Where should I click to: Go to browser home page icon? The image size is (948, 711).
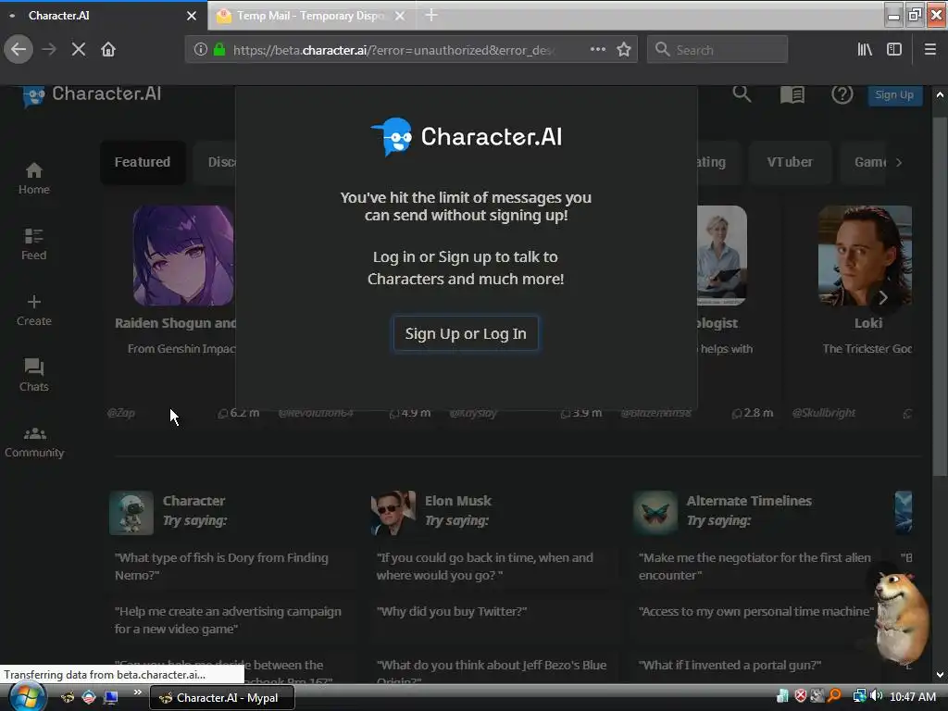[x=108, y=50]
